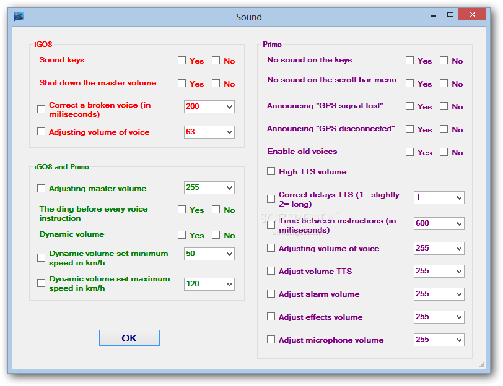
Task: Open the Adjust alarm volume dropdown
Action: point(439,294)
